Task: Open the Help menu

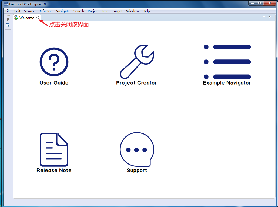Action: point(146,11)
